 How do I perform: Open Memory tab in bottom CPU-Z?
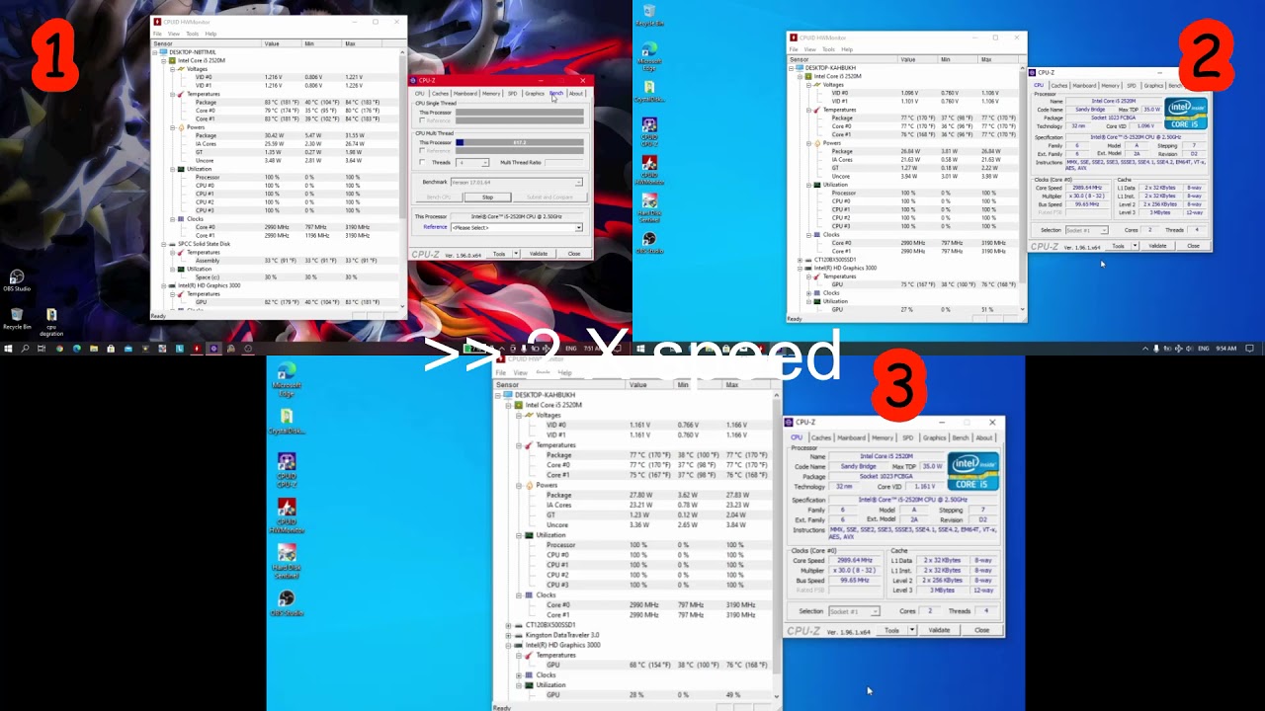[883, 437]
